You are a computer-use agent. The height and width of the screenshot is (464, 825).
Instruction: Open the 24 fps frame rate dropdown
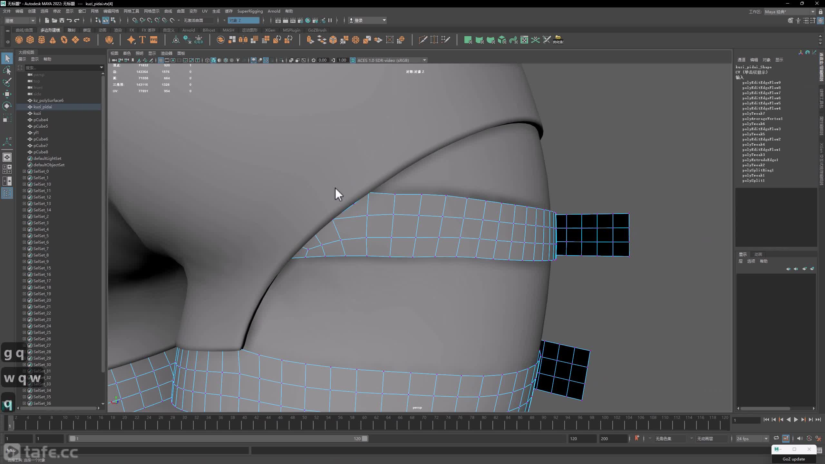[x=752, y=439]
